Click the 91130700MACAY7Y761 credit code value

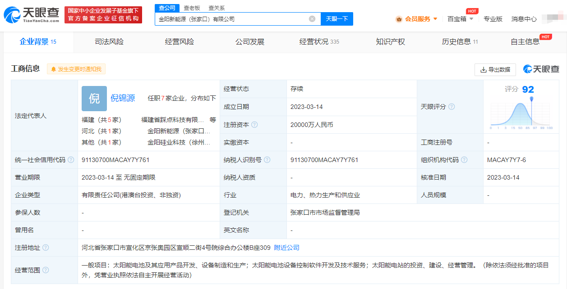coord(115,160)
